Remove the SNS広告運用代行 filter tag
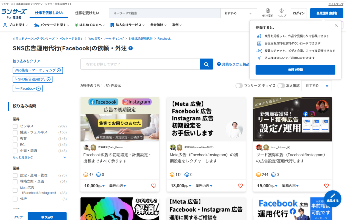 point(49,79)
